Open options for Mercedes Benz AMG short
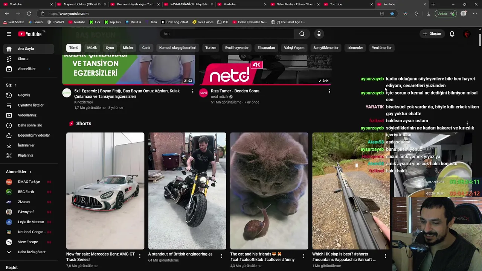Screen dimensions: 482x271 (x=140, y=256)
